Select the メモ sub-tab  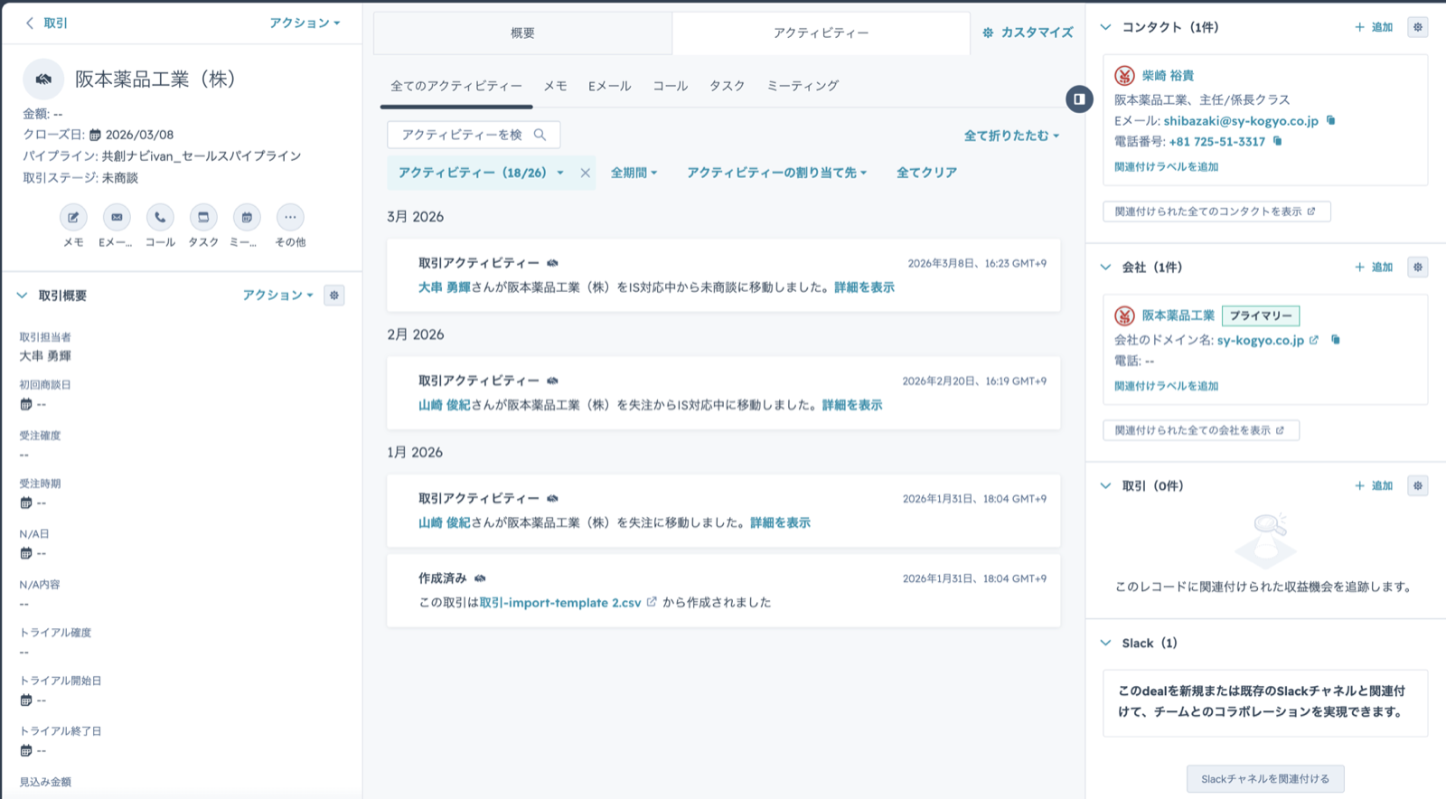click(555, 86)
